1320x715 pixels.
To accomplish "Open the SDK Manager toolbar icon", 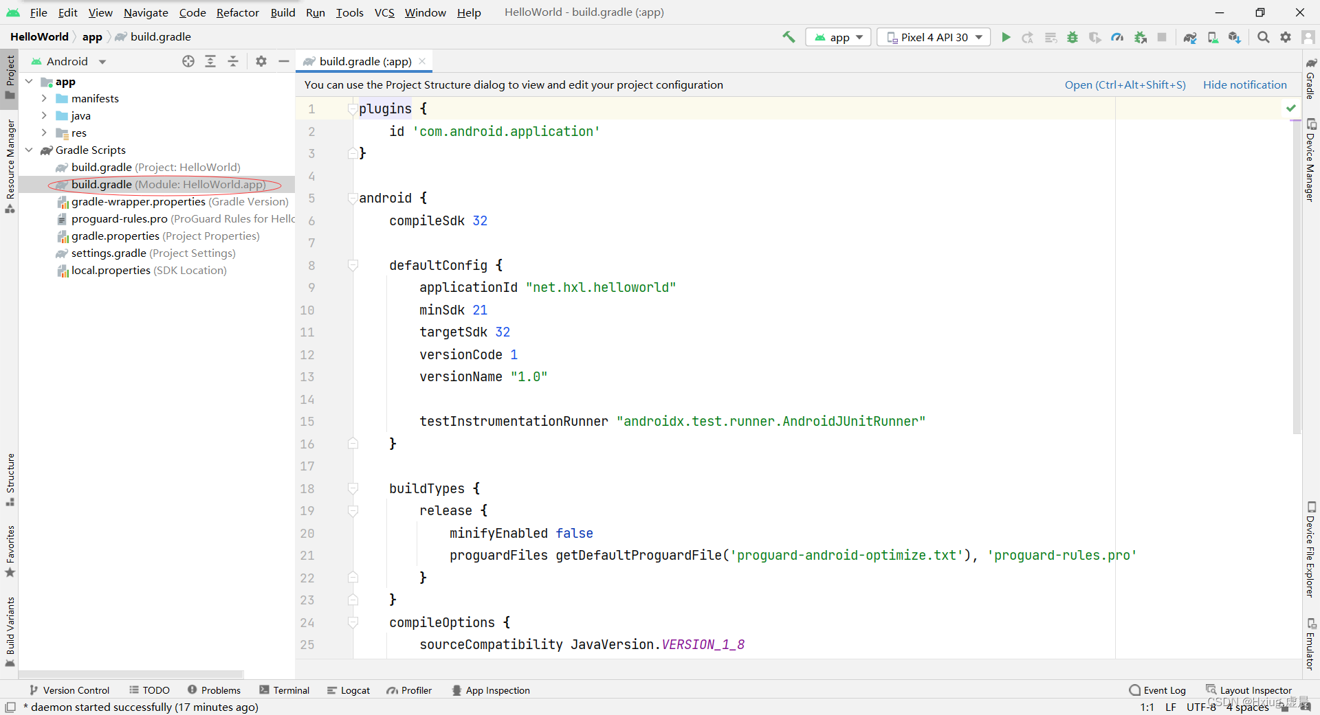I will point(1235,37).
